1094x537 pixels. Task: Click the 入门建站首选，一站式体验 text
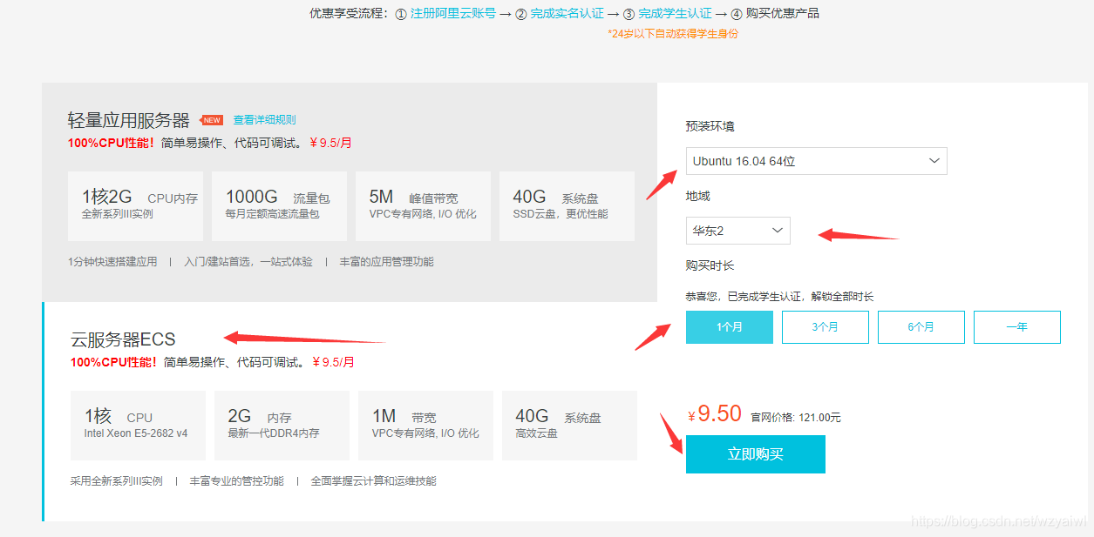pos(248,261)
